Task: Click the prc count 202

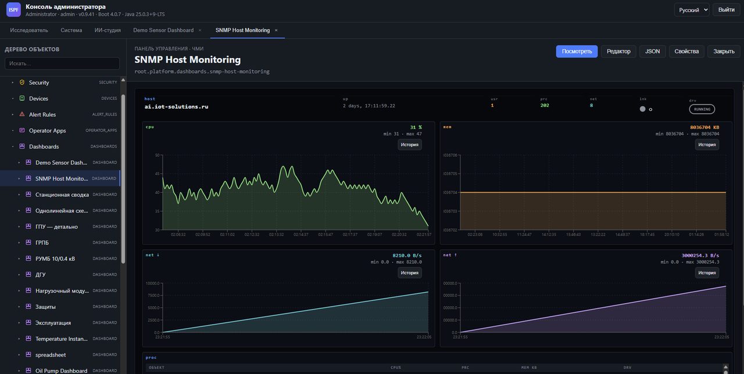Action: 545,105
